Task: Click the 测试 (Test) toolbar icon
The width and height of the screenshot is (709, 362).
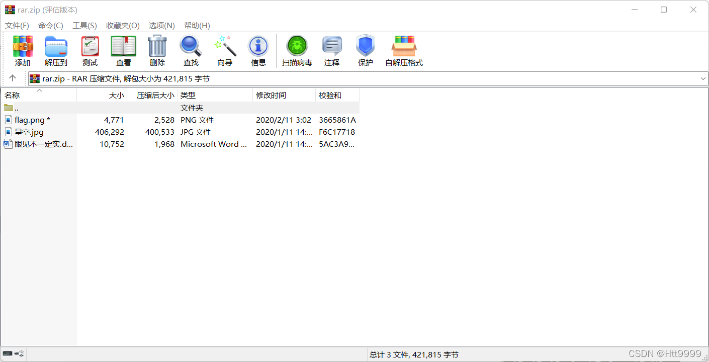Action: 90,46
